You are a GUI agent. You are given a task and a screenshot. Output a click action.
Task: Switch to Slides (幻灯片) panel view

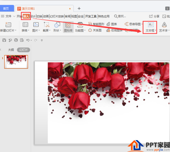click(23, 50)
